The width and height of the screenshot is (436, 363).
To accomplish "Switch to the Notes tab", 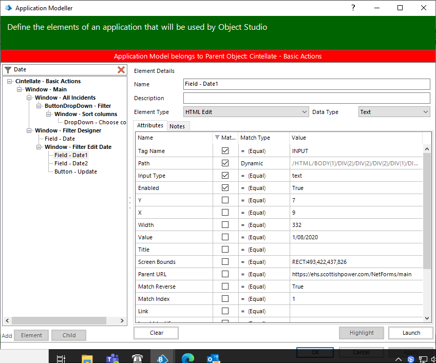I will click(x=177, y=126).
